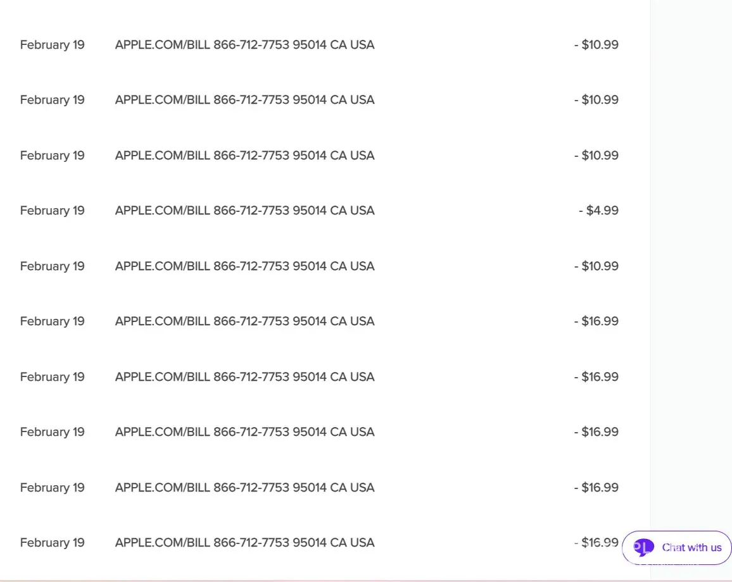Click the APPLE.COM/BILL description of the $4.99 charge
Viewport: 732px width, 582px height.
pyautogui.click(x=244, y=211)
